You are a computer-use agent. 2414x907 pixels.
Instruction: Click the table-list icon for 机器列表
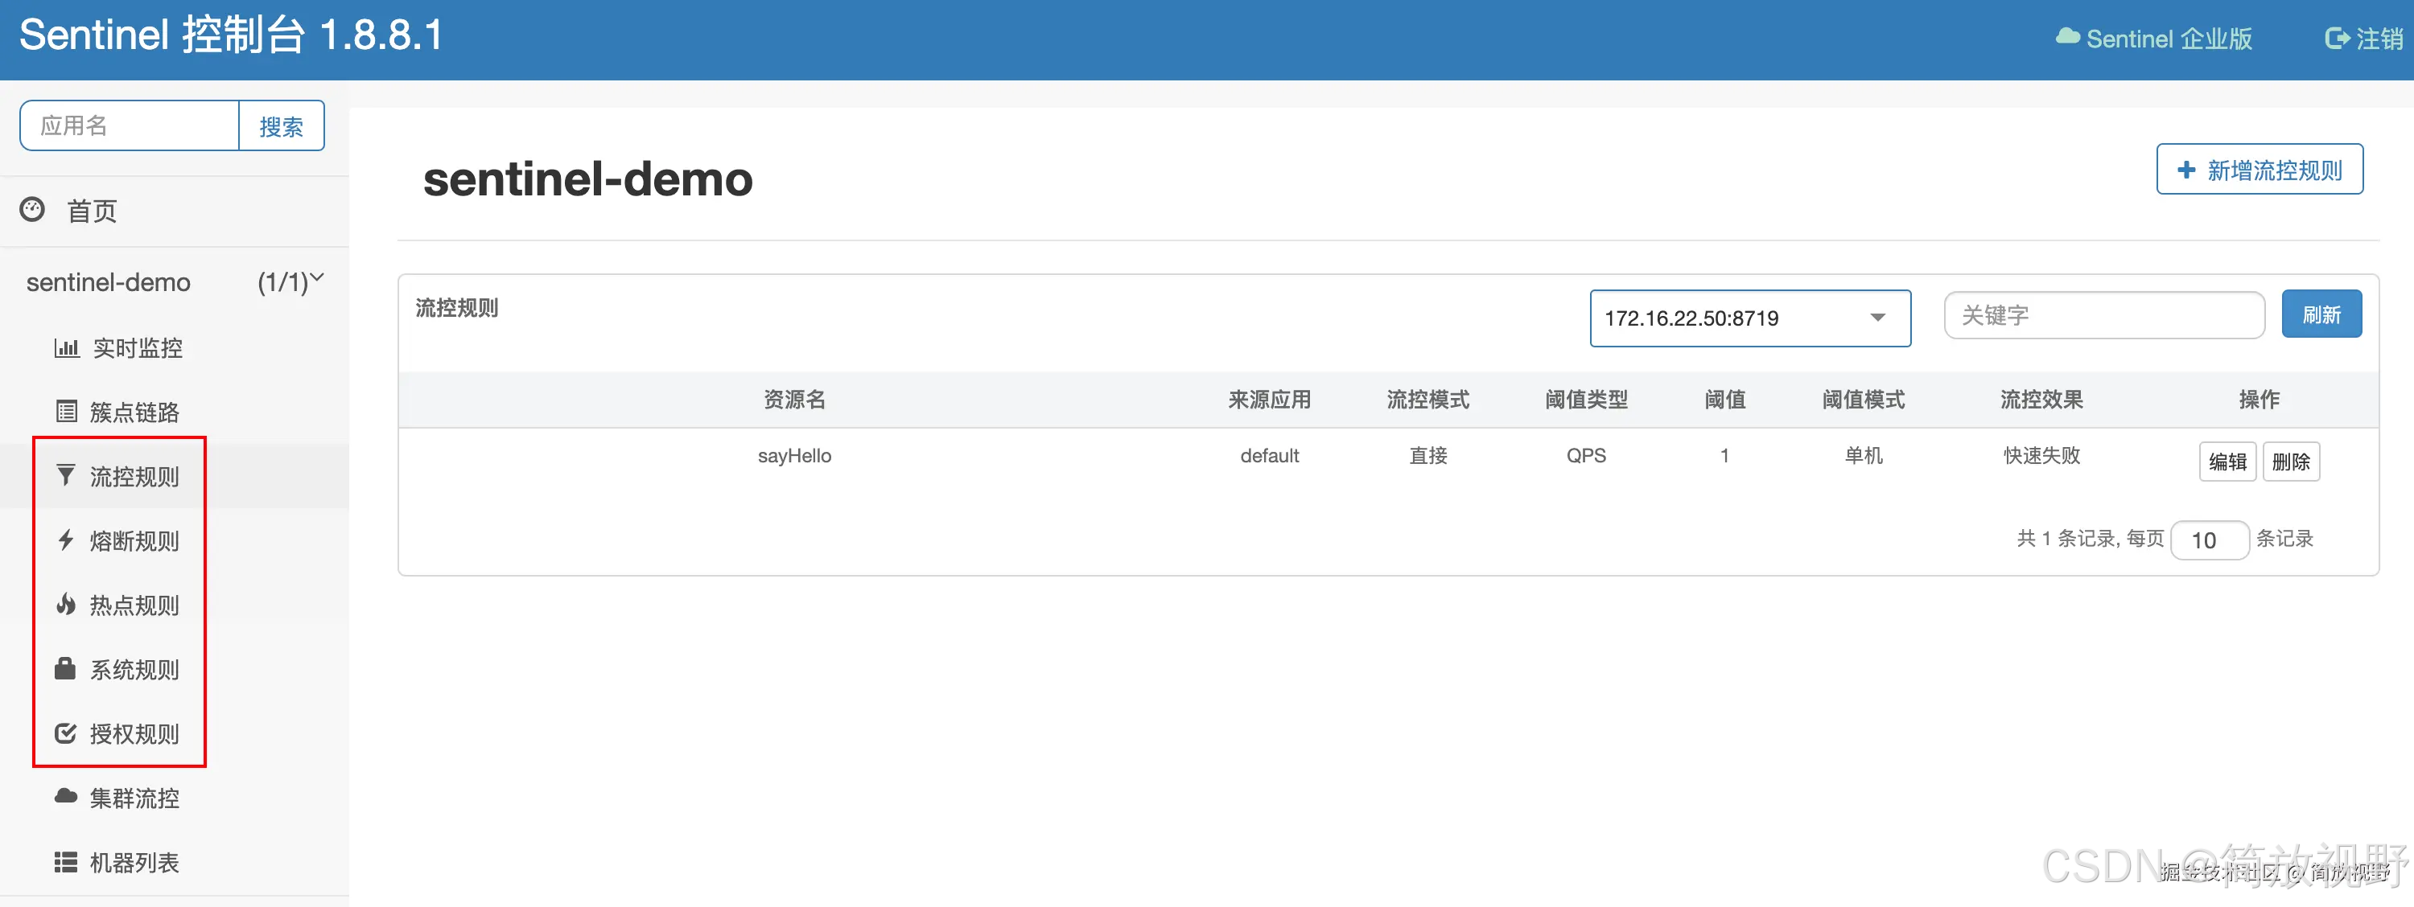tap(66, 862)
